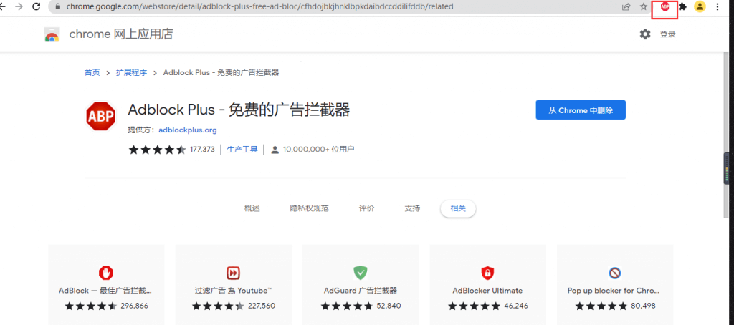The image size is (734, 325).
Task: Open the 概述 tab
Action: 252,208
